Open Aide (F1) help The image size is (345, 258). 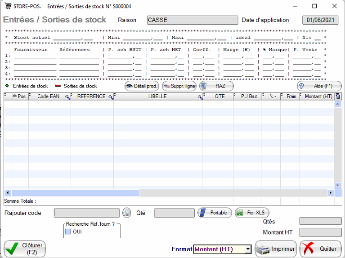(319, 86)
